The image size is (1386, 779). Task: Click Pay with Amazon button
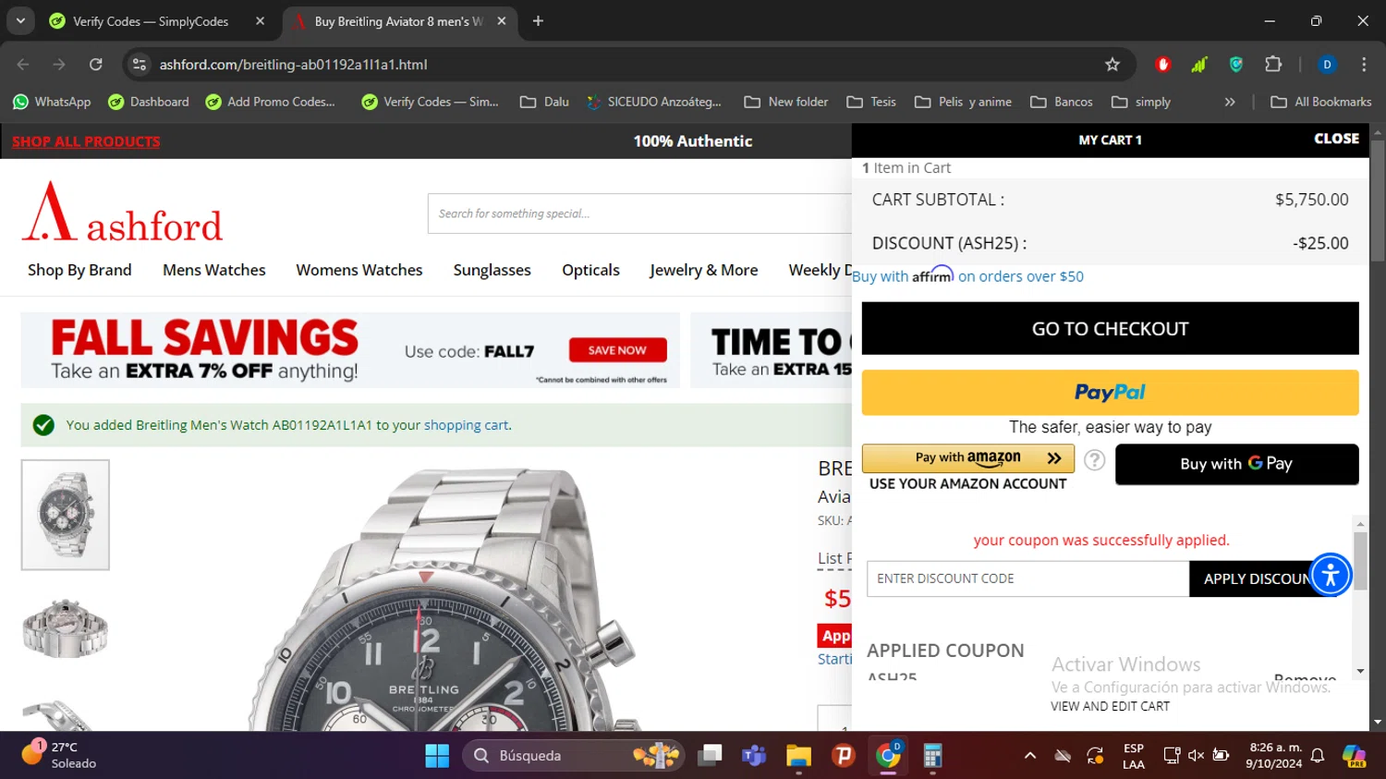968,458
